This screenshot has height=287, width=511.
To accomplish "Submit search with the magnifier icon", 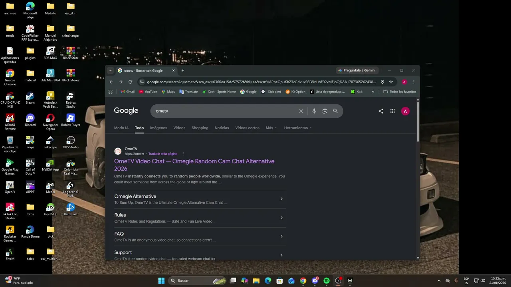I will pos(335,111).
